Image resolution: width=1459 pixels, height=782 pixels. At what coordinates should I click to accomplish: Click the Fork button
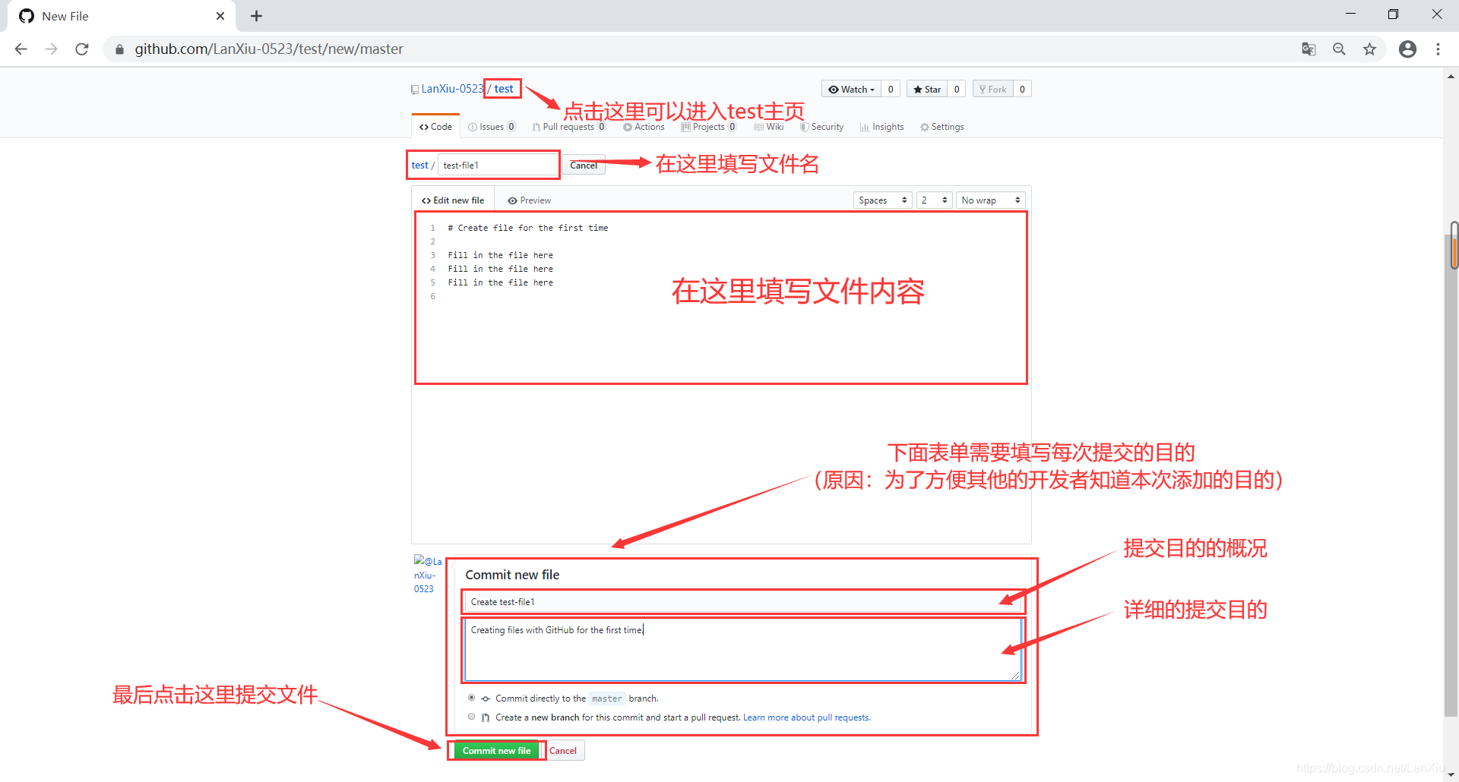[x=992, y=89]
